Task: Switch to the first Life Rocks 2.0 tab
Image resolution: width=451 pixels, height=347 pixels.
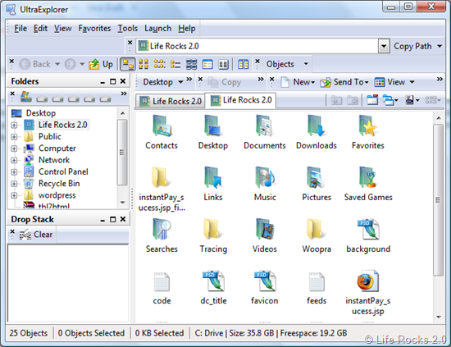Action: click(x=170, y=101)
